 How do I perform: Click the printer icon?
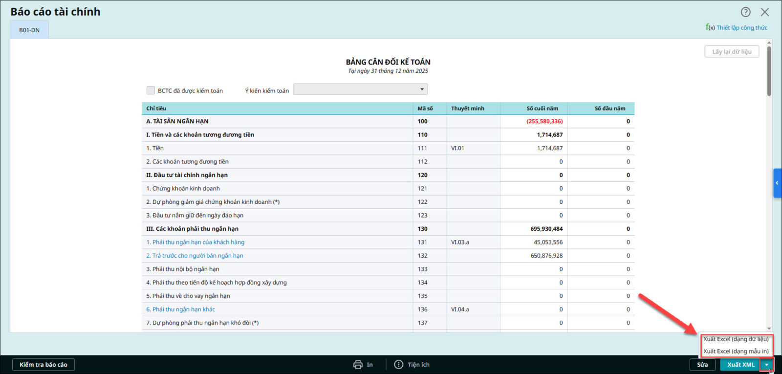[358, 365]
